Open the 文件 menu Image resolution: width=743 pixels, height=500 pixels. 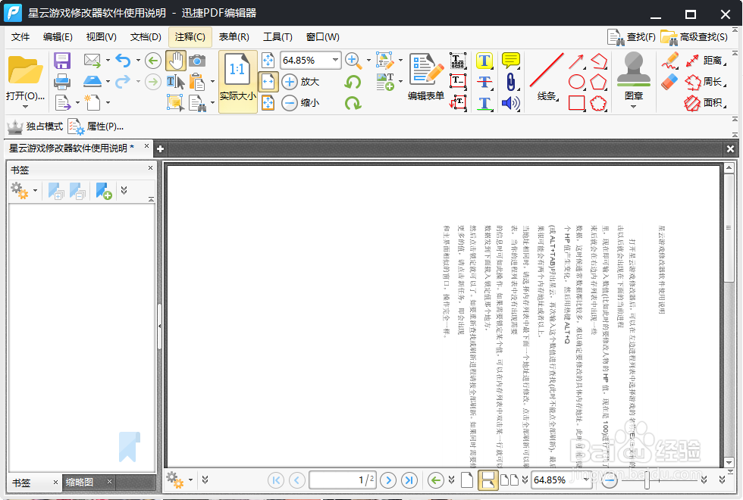coord(20,37)
